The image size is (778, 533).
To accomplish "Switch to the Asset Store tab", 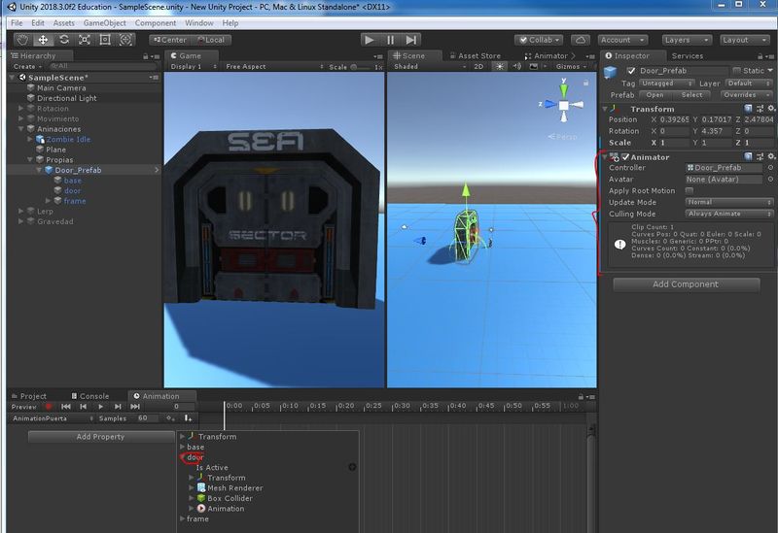I will [x=475, y=56].
